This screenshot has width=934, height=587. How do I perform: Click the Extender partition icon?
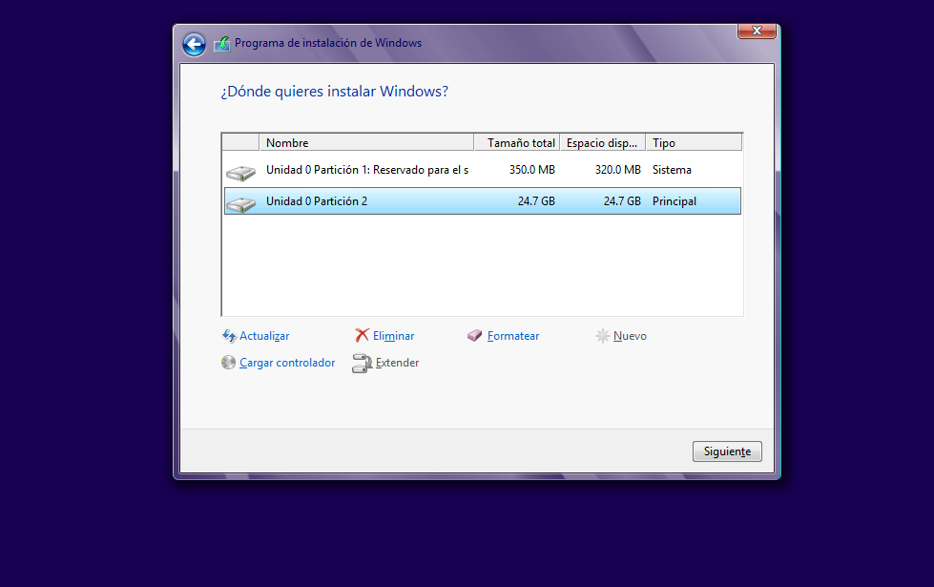362,363
